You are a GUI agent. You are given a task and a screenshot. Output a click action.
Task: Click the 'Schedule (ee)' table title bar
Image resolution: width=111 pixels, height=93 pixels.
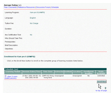pos(55,69)
